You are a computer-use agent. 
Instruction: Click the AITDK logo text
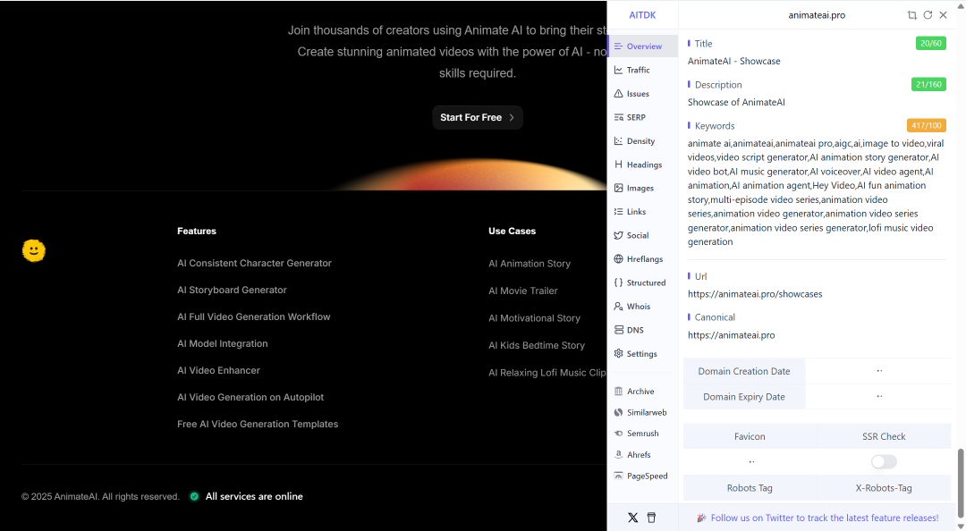(x=642, y=15)
